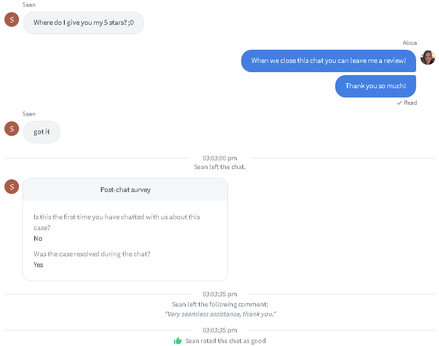Click Sean's avatar beside the Post-chat survey
Screen dimensions: 439x346
(x=12, y=186)
